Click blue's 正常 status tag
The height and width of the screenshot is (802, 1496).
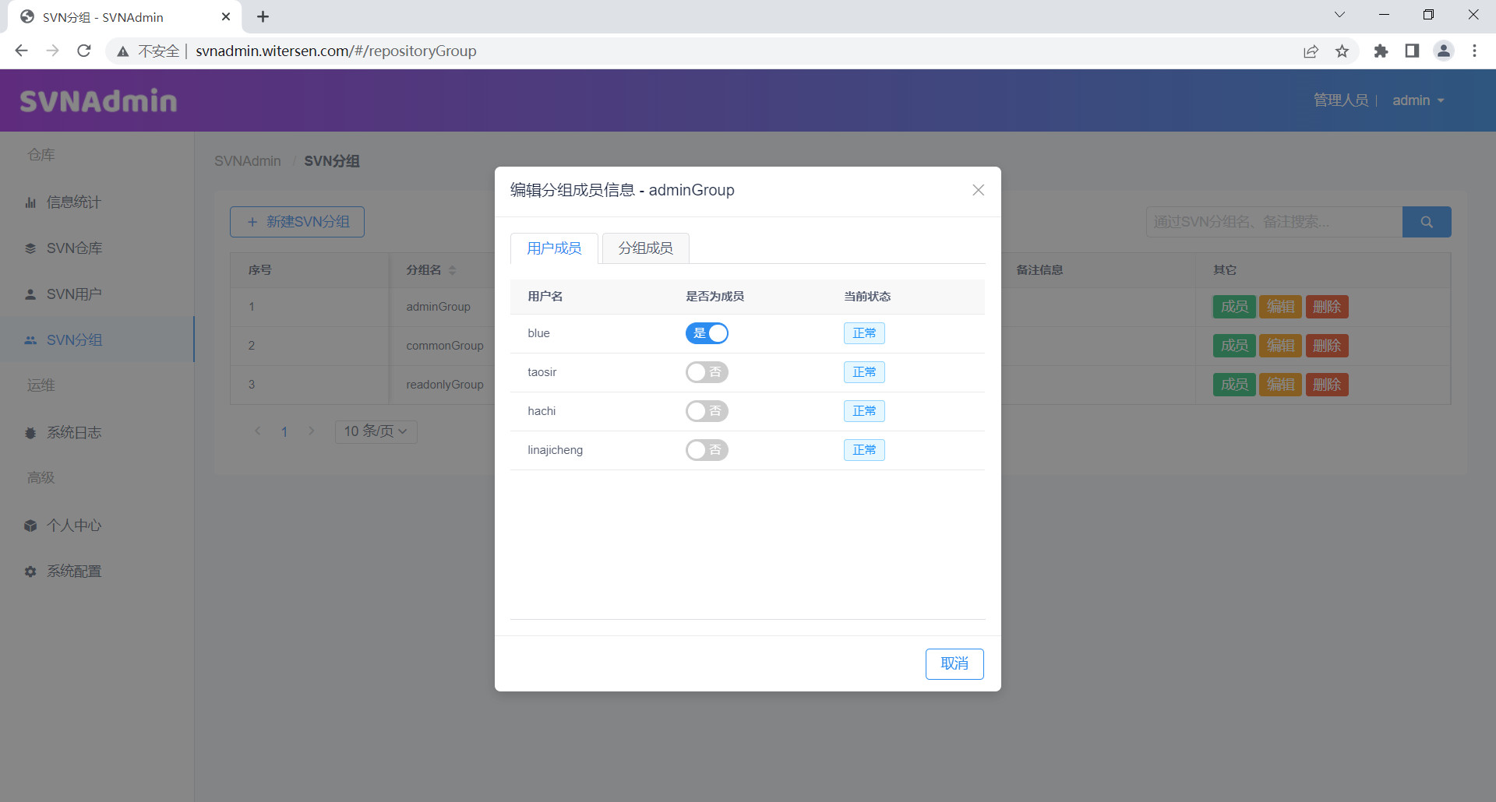[x=864, y=333]
